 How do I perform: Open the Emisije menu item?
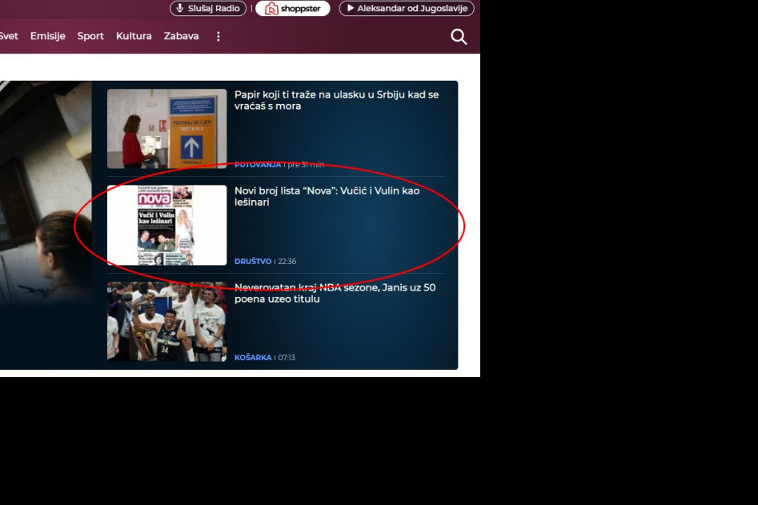point(47,37)
